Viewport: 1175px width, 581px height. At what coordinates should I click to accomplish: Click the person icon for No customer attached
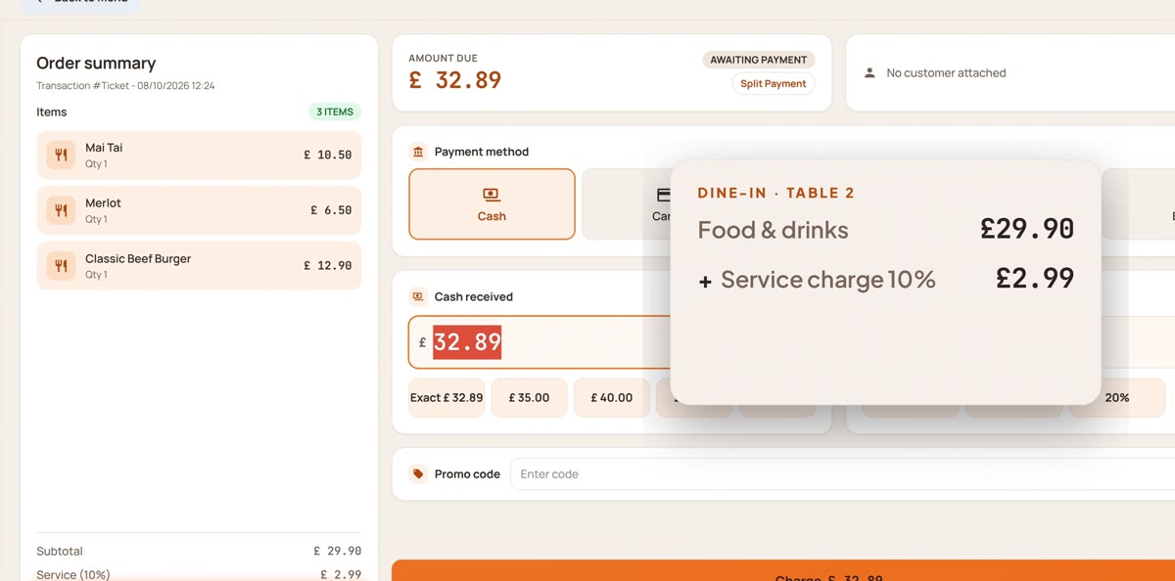869,73
